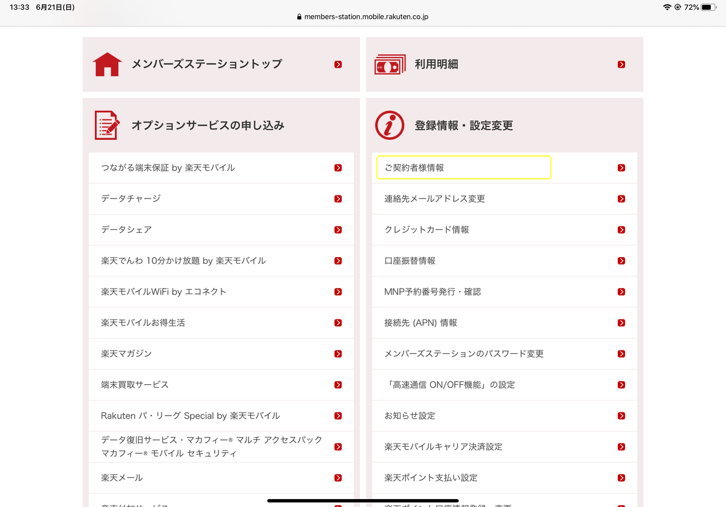Open 端末買取サービス

(x=221, y=385)
